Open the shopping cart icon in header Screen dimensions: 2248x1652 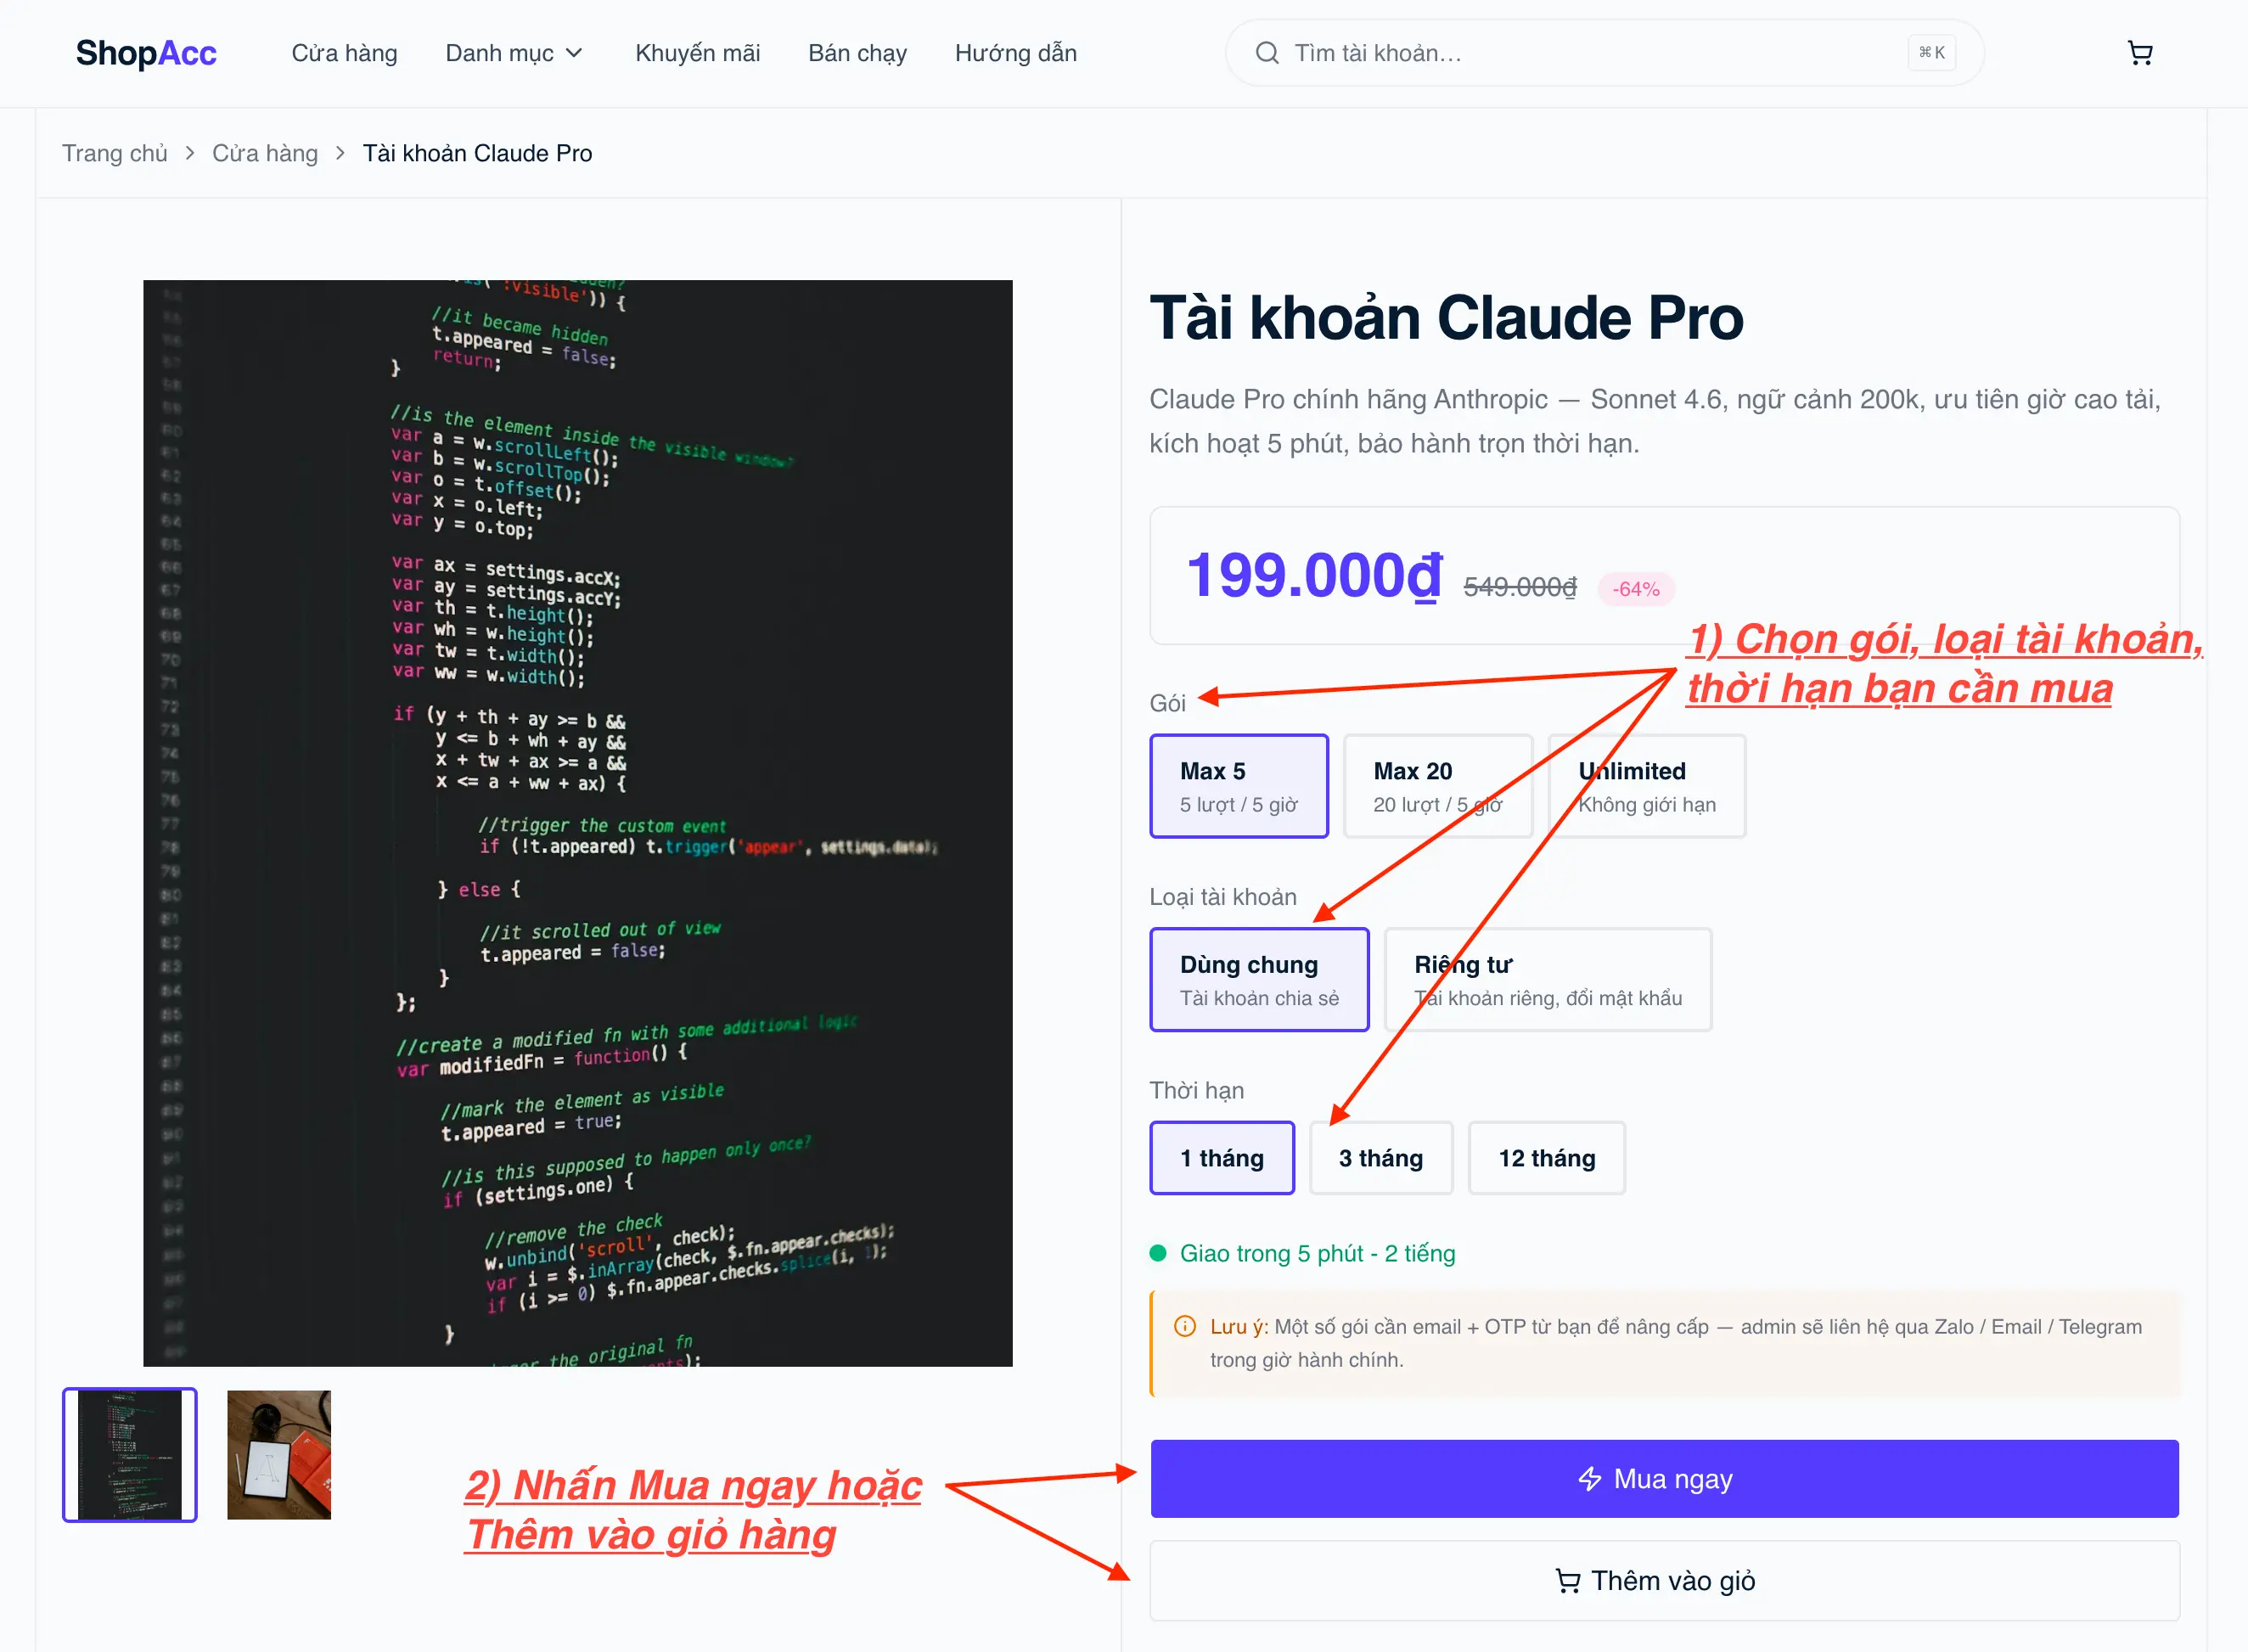pos(2140,53)
